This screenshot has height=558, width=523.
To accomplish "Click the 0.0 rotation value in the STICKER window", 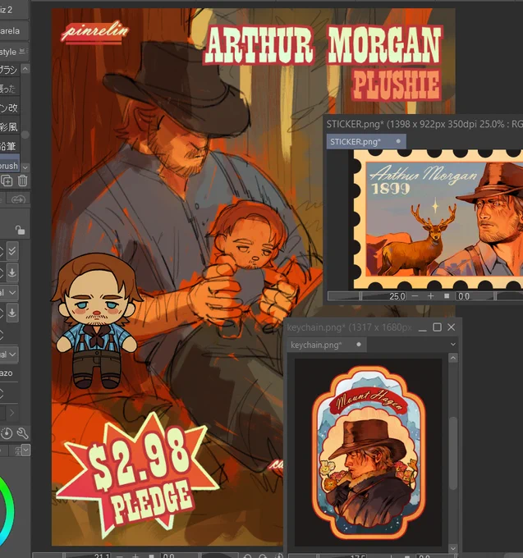I will pyautogui.click(x=464, y=296).
